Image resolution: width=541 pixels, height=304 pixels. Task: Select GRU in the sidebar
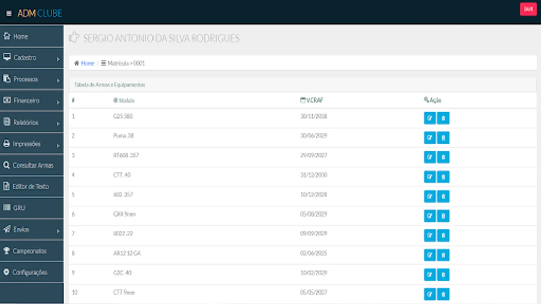point(31,208)
